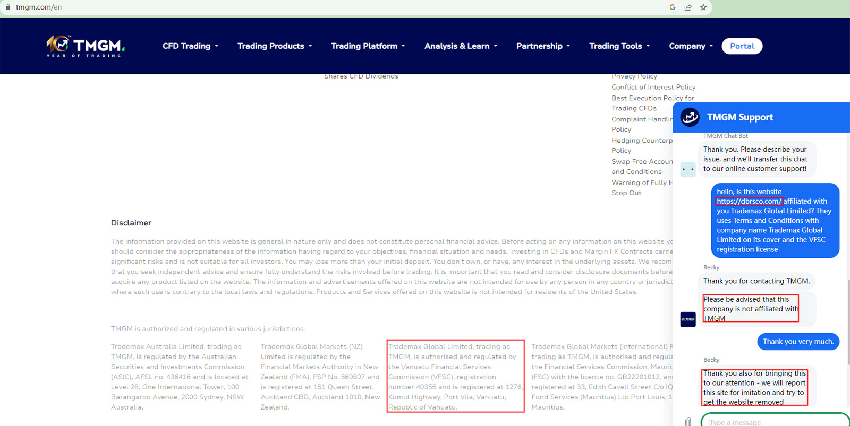850x426 pixels.
Task: Open the Swap Free Account and Conditions link
Action: (642, 167)
